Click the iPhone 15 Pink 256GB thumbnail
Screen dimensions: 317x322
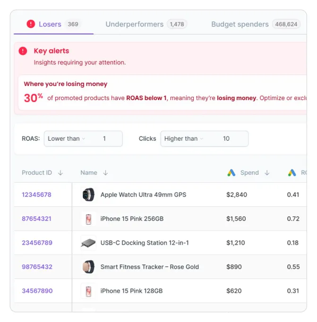88,219
